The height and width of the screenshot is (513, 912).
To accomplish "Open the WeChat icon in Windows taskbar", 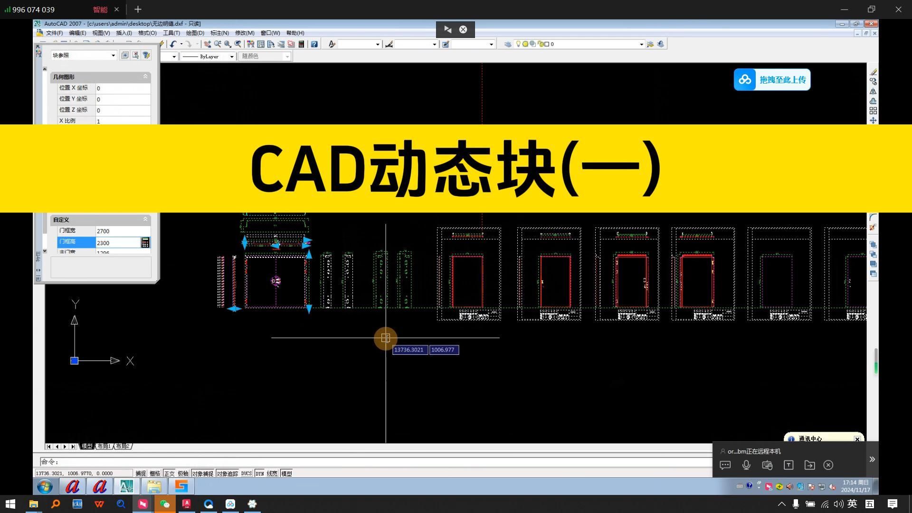I will [x=165, y=504].
